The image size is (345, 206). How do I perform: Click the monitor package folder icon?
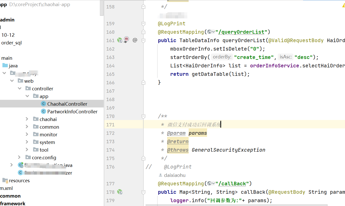(36, 135)
